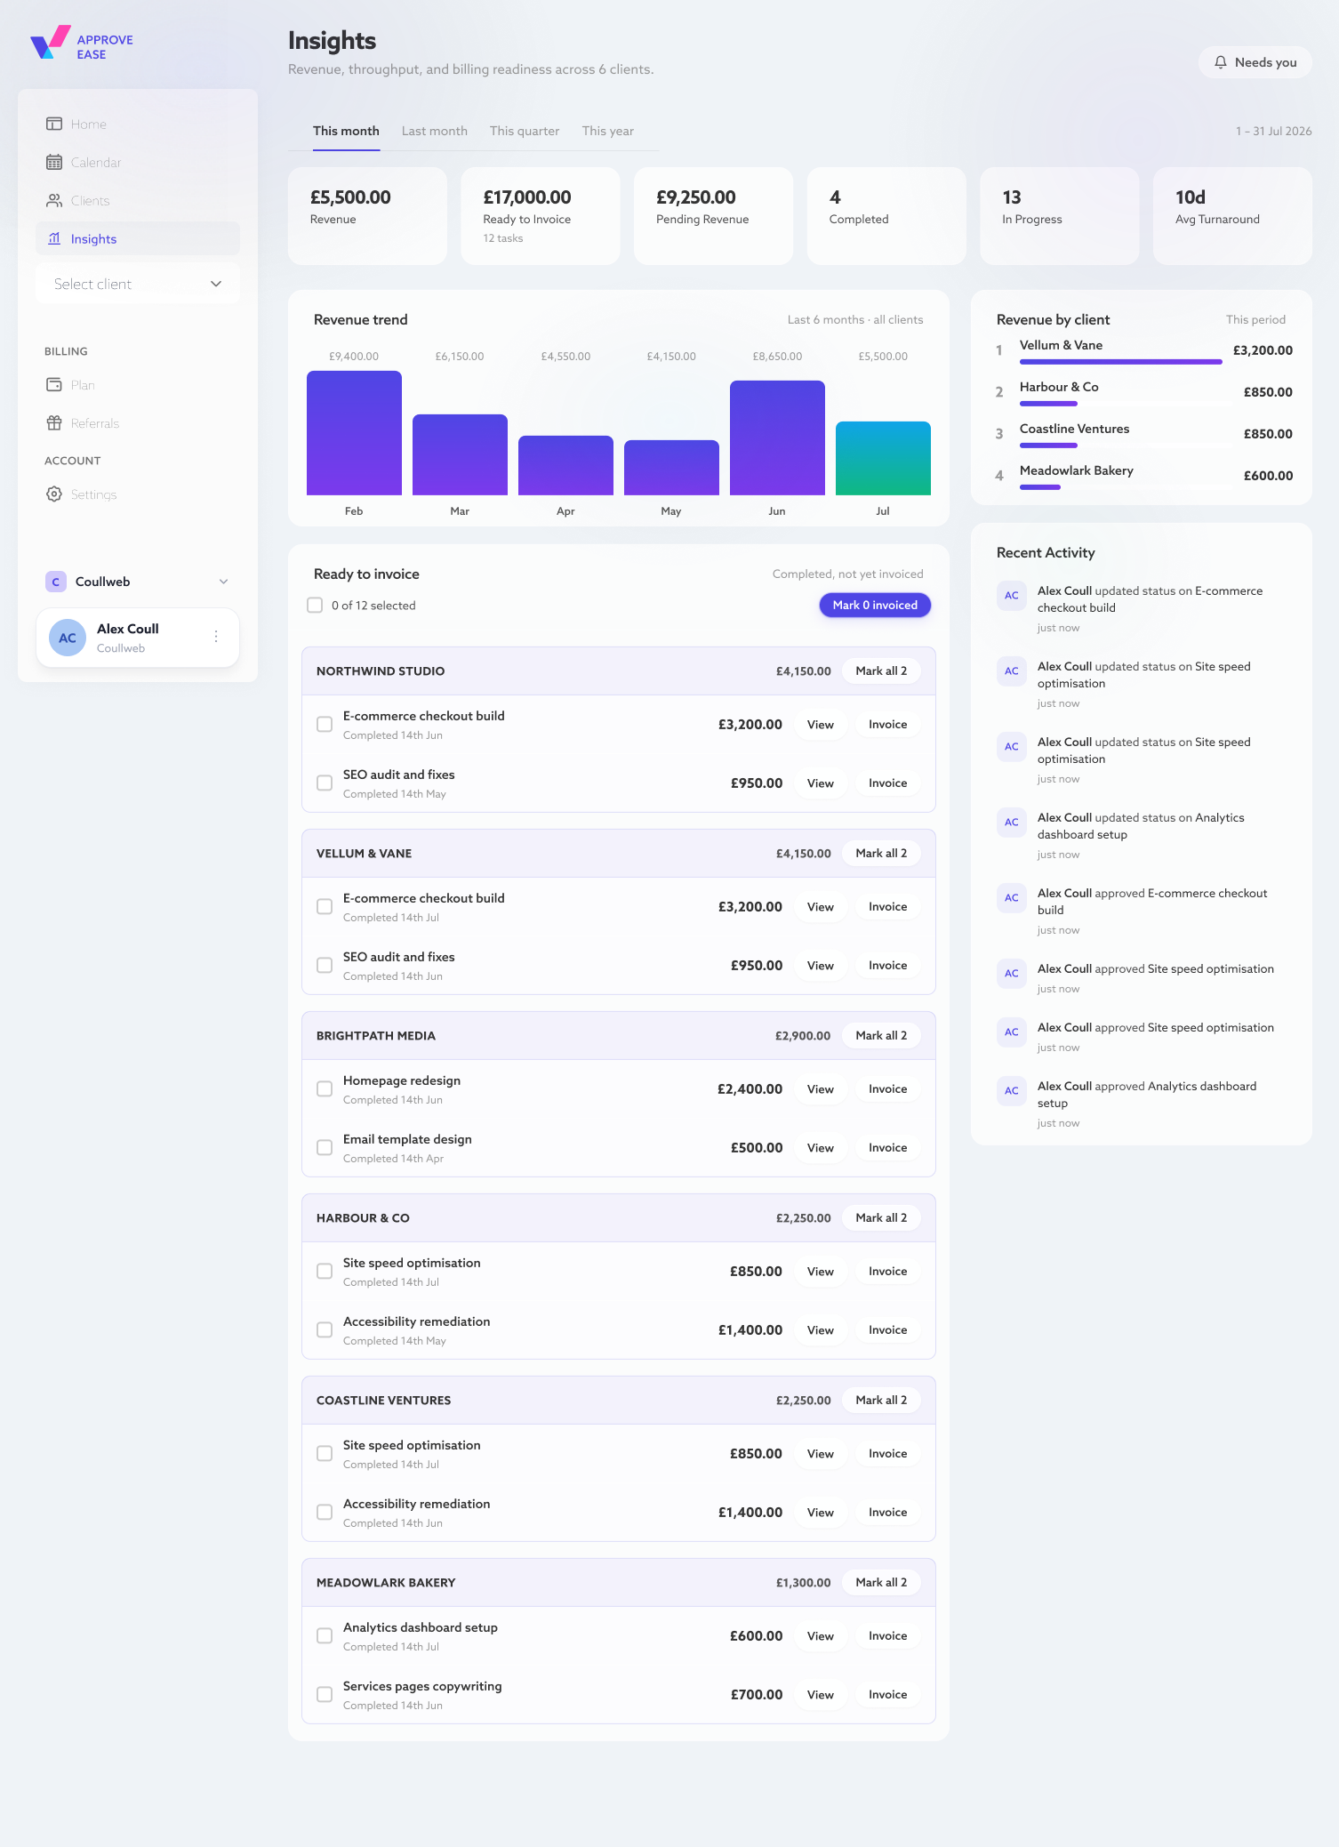Open the Alex Coull three-dot menu

pyautogui.click(x=216, y=637)
